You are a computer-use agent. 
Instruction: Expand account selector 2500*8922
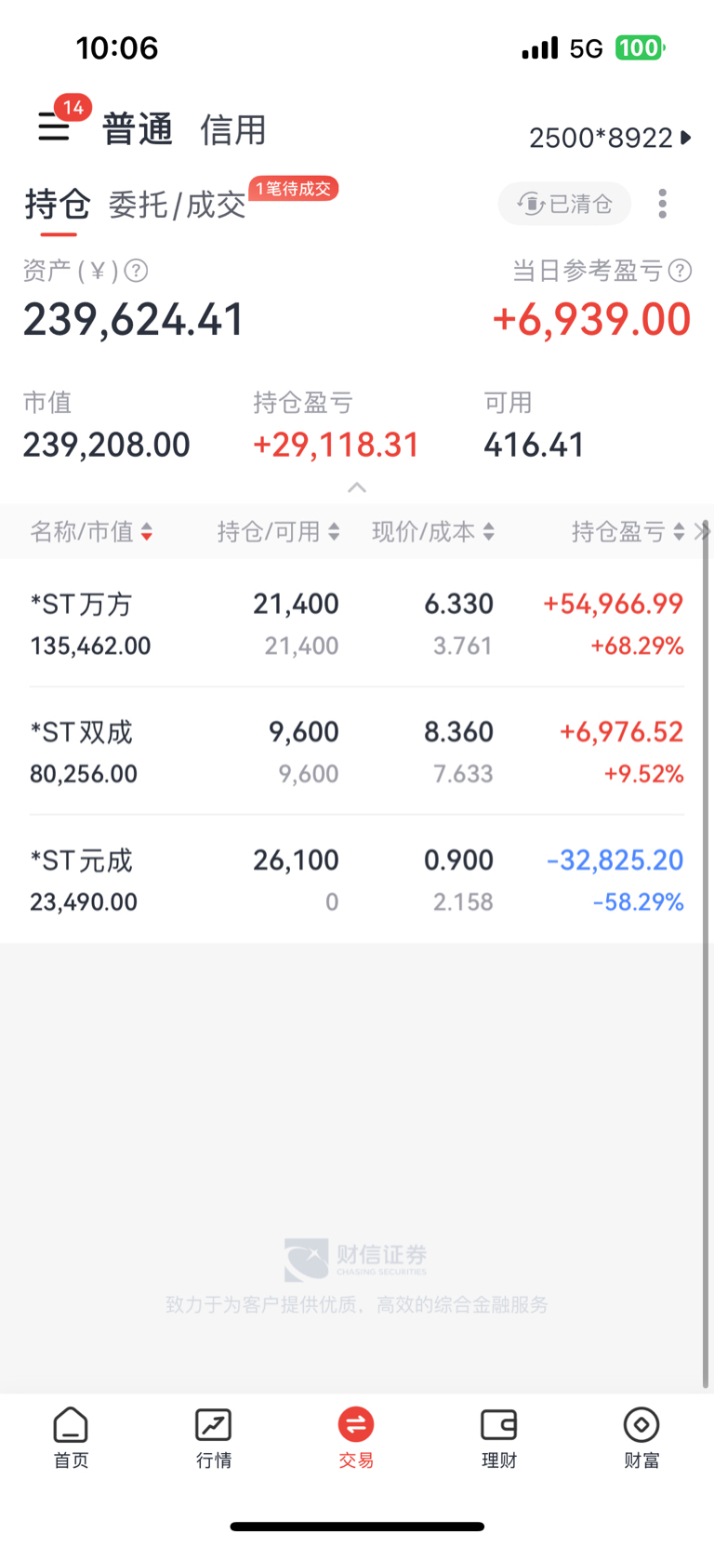610,138
